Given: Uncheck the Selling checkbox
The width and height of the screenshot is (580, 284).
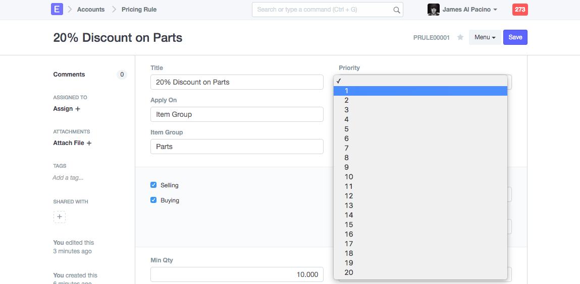Looking at the screenshot, I should point(153,185).
